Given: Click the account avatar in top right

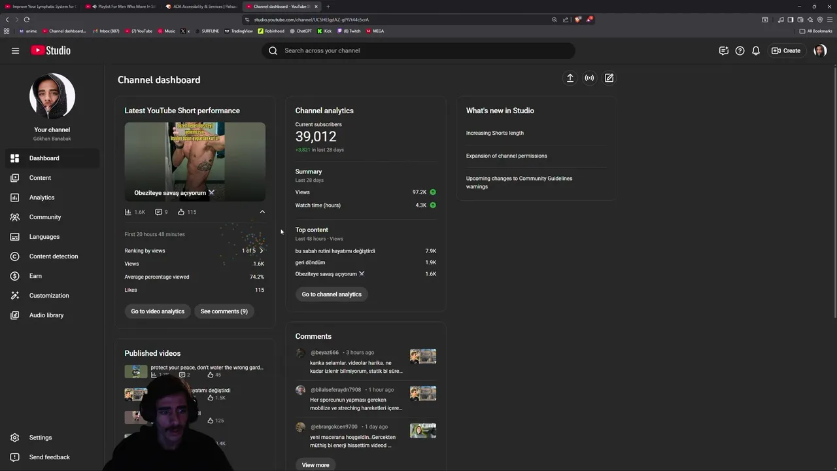Looking at the screenshot, I should (820, 50).
